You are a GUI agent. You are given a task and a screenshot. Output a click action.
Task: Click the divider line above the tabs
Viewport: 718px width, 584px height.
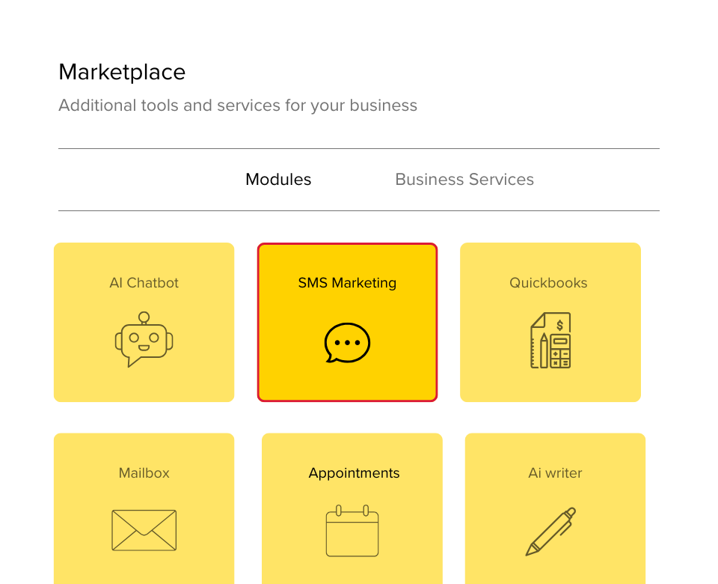(x=359, y=148)
